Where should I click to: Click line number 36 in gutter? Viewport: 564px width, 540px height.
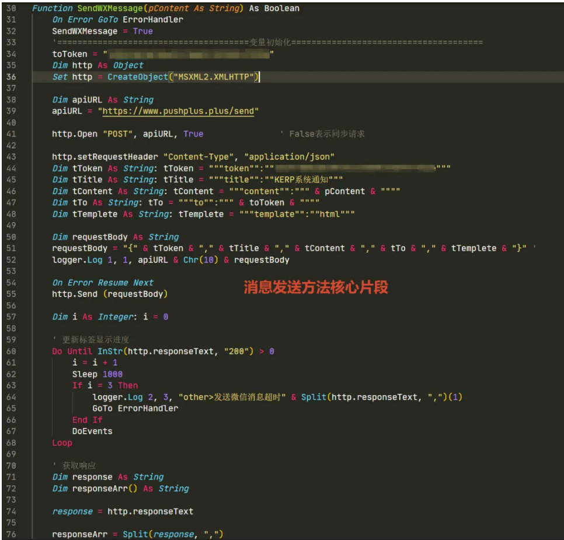click(11, 77)
